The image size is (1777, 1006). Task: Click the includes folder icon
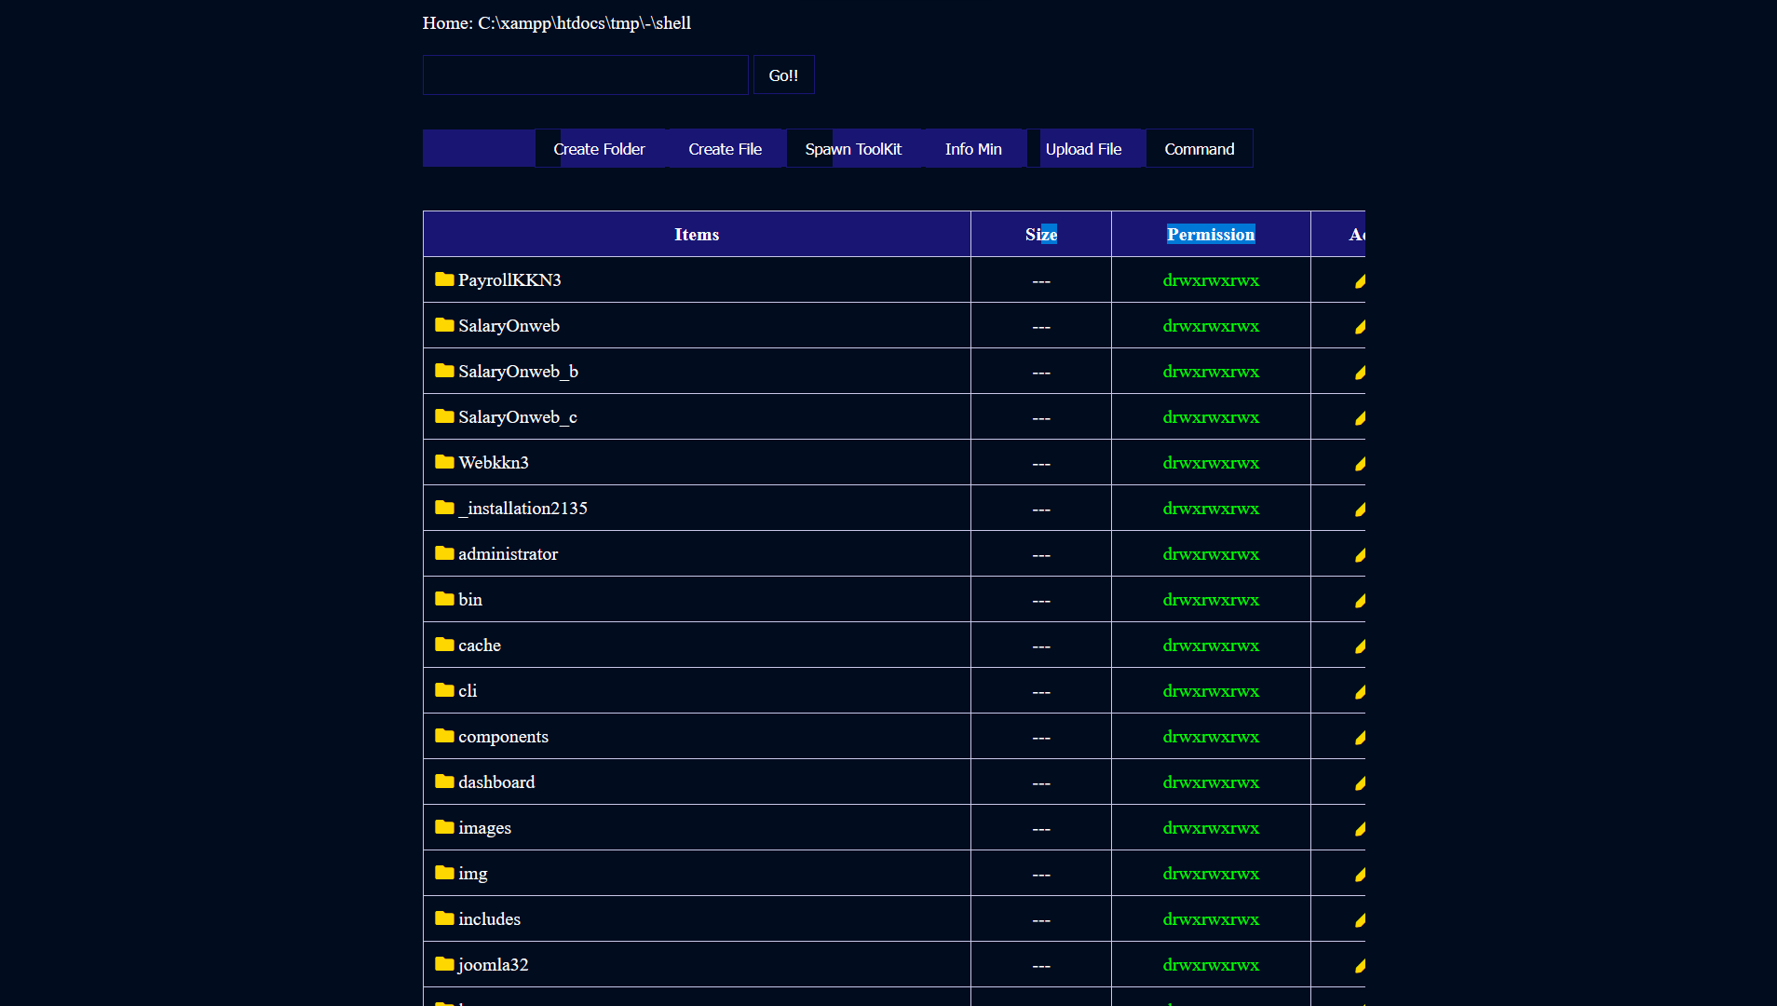click(x=444, y=918)
